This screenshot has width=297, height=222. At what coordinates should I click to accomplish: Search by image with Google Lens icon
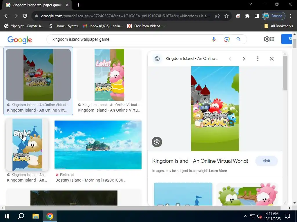click(227, 39)
